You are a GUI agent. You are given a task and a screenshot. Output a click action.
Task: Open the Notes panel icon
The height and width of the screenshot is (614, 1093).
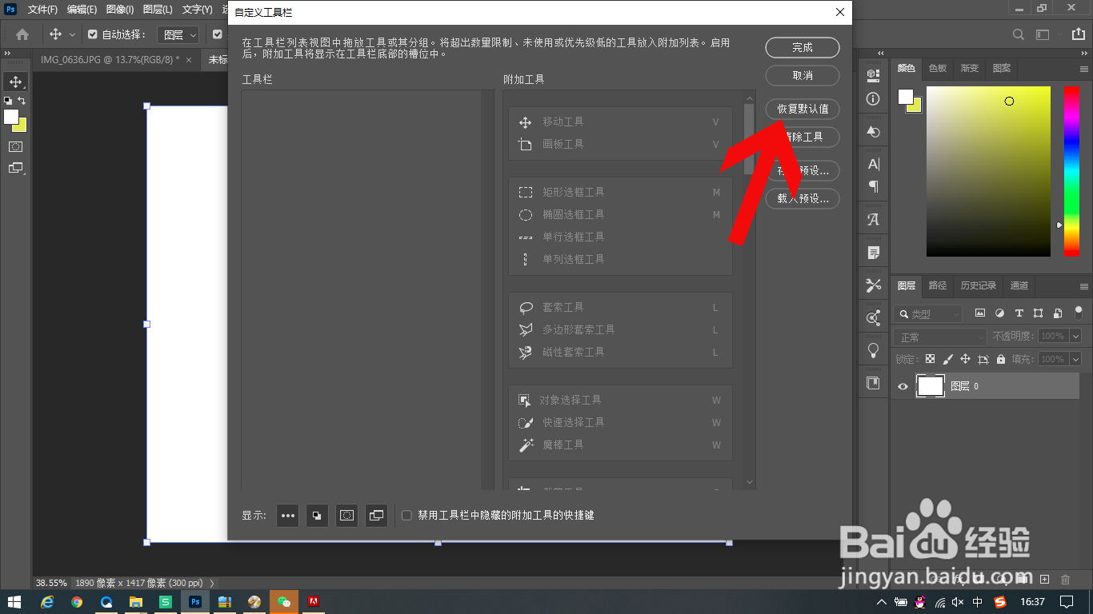click(x=873, y=253)
